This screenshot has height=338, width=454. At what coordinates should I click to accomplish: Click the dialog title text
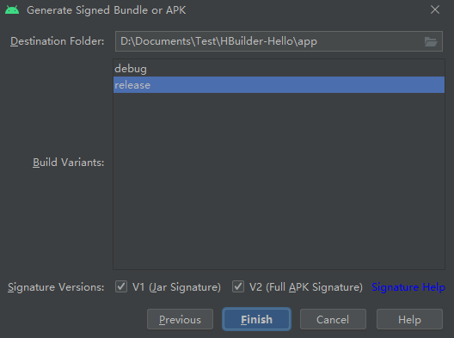107,10
